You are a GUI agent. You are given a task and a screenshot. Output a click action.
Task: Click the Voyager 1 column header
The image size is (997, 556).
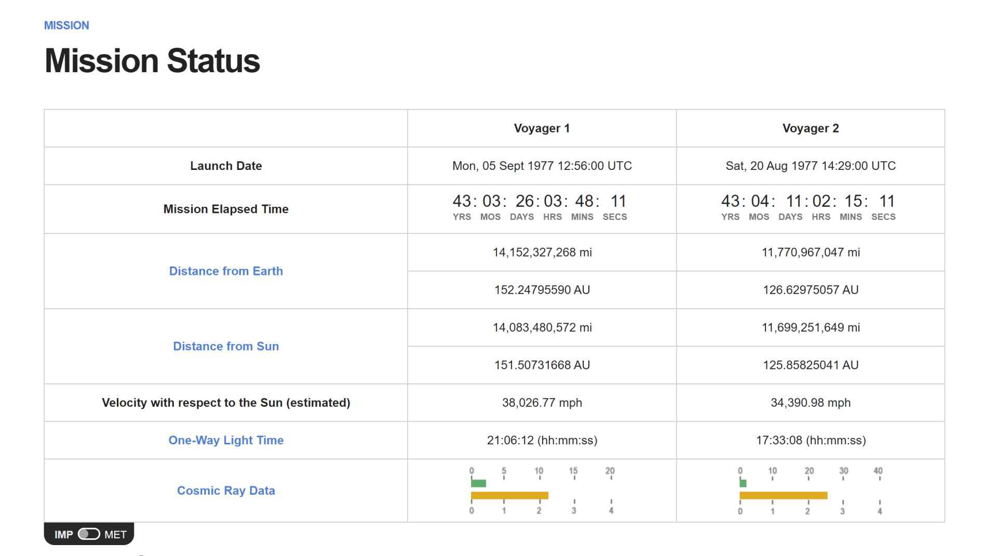542,128
